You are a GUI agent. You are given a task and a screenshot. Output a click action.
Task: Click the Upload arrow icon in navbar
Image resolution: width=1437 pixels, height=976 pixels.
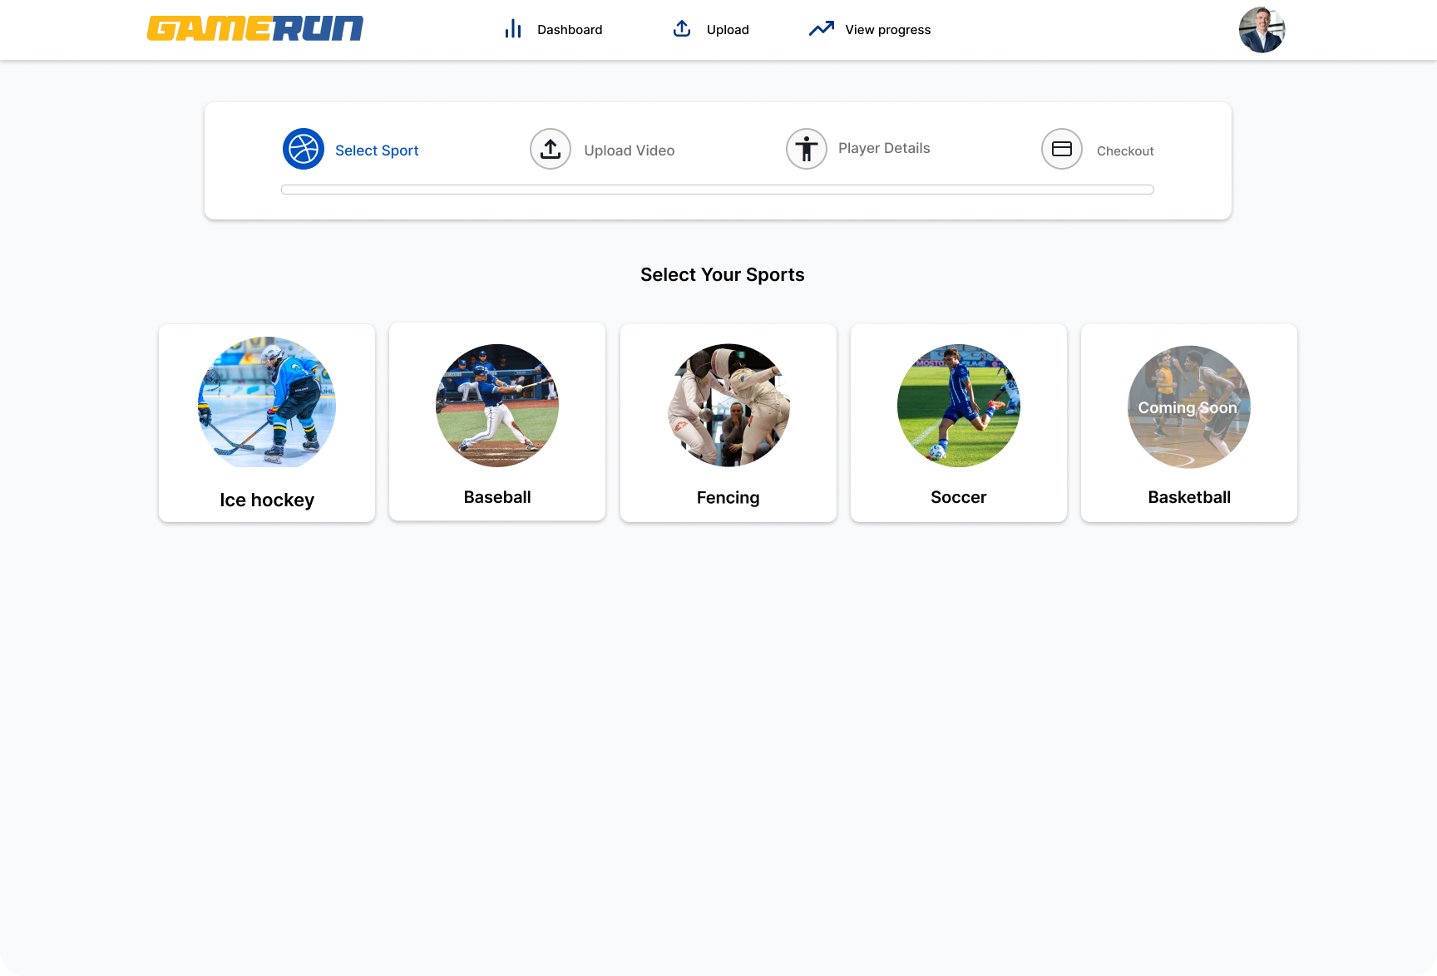click(682, 28)
